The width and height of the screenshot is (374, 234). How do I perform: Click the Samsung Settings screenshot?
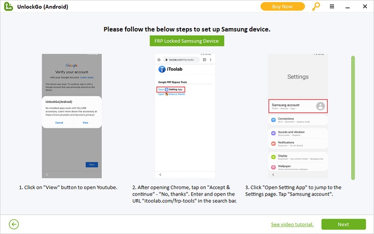pyautogui.click(x=298, y=116)
